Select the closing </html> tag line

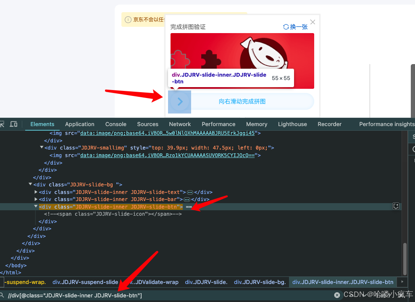click(11, 272)
